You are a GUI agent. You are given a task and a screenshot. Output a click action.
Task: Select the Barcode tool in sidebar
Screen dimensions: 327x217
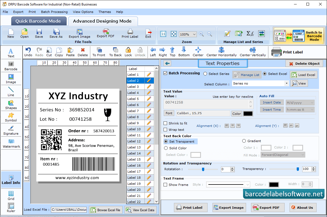tap(11, 66)
